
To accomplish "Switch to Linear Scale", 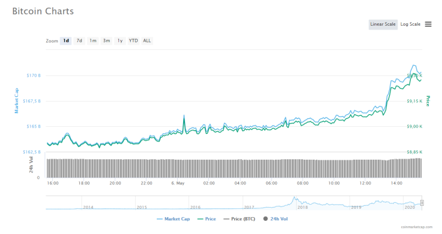I will [383, 25].
